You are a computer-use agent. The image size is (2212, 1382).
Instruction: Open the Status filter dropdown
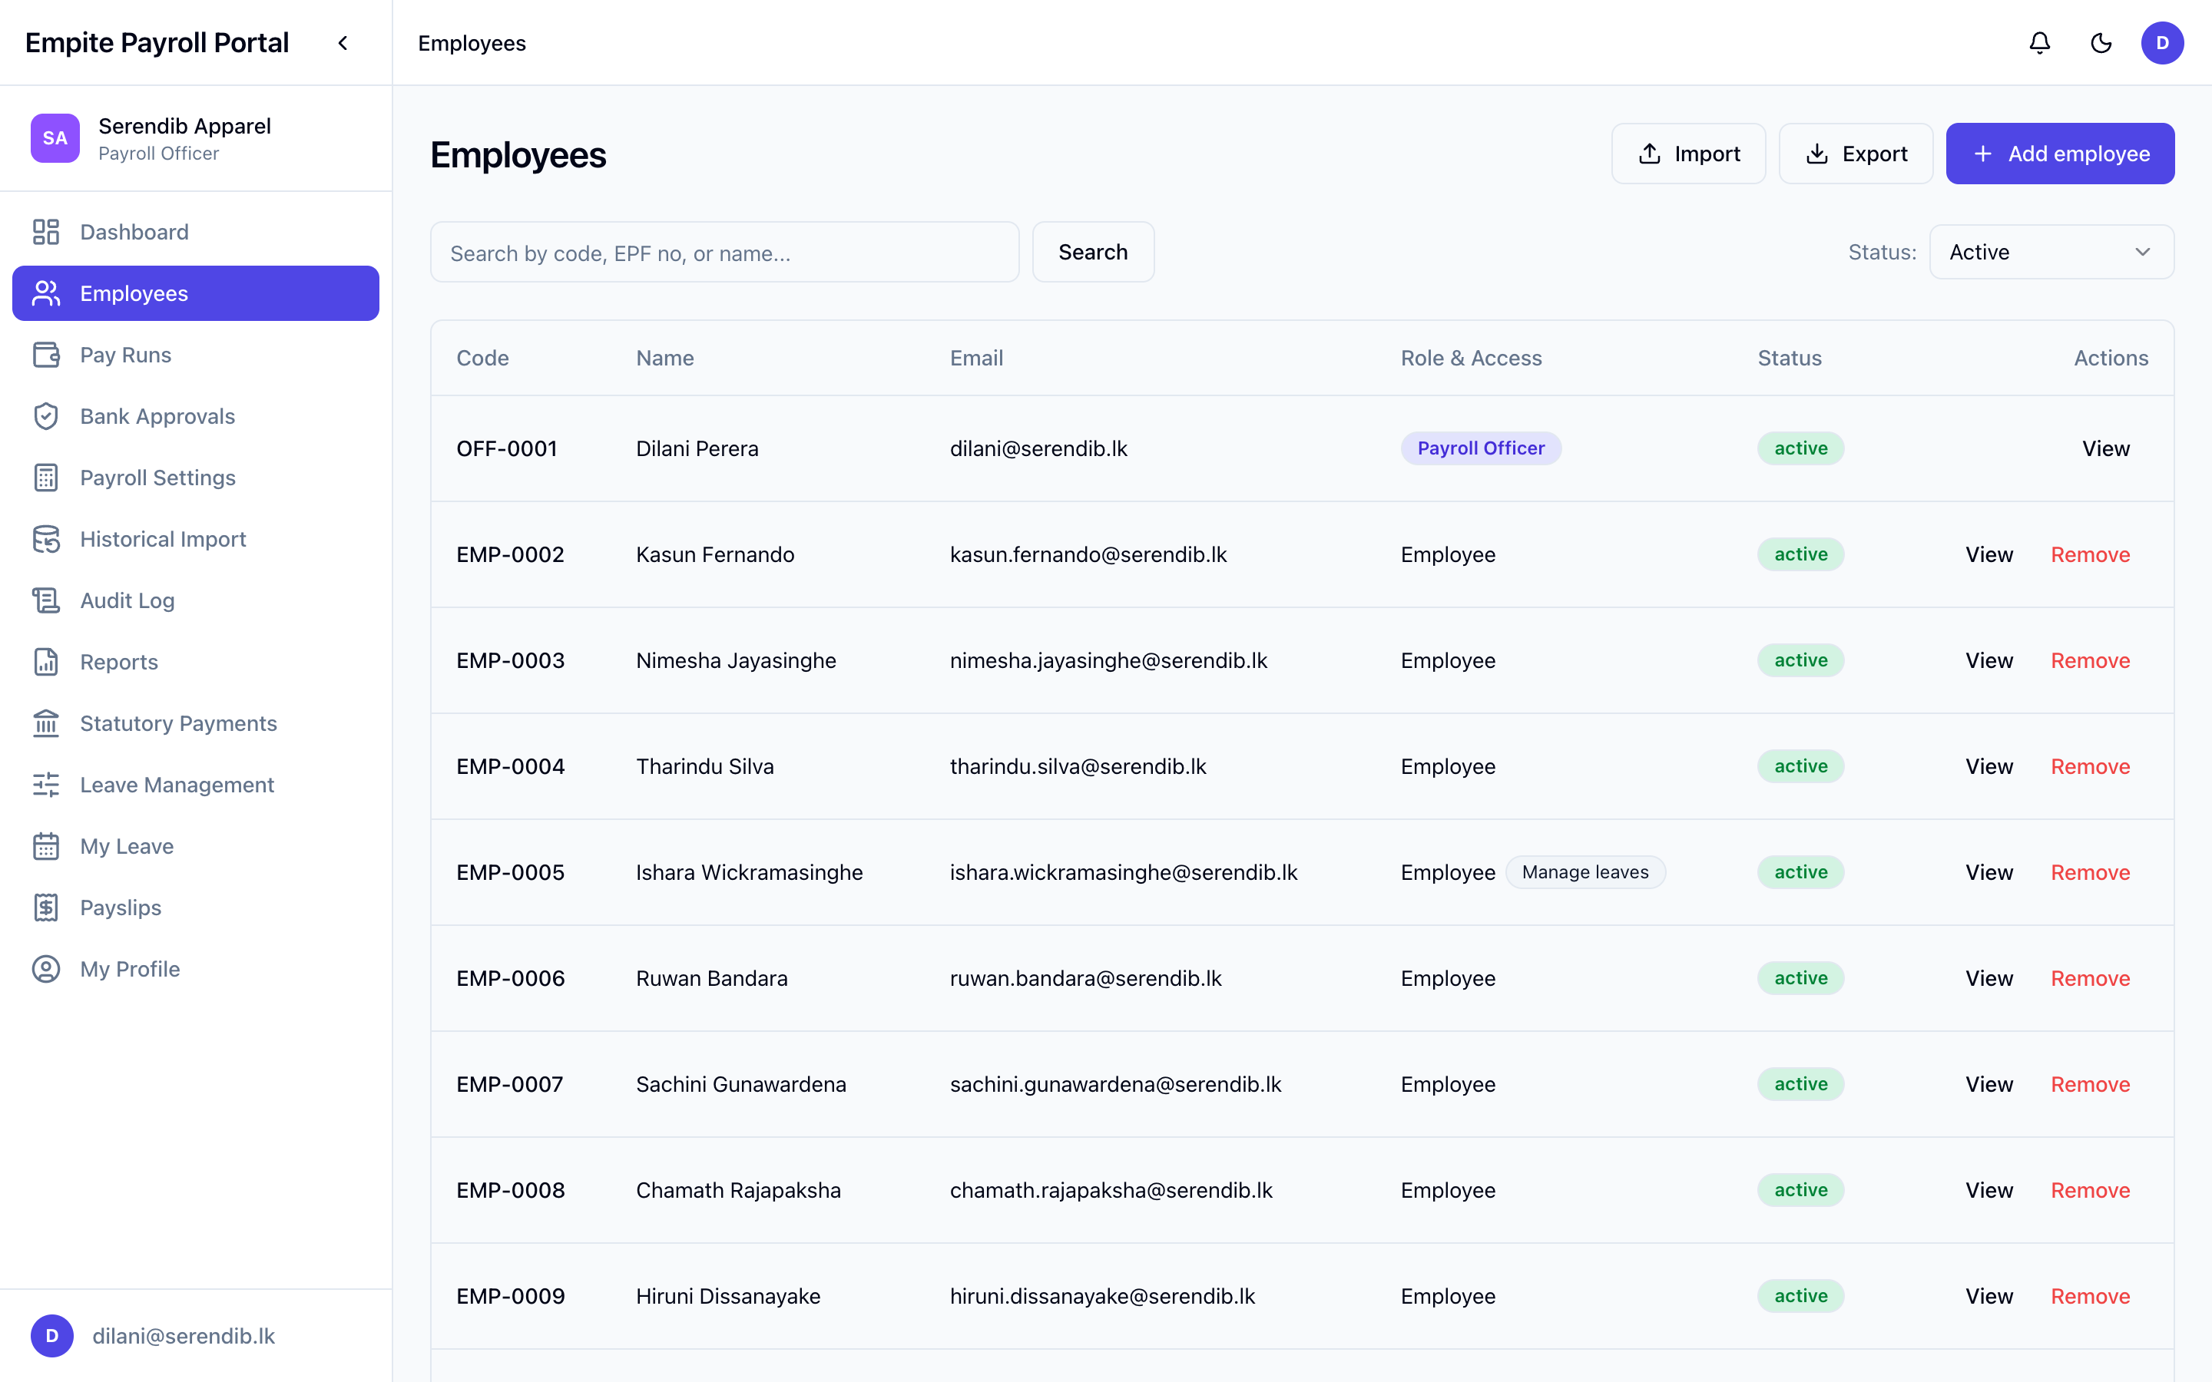[x=2051, y=253]
